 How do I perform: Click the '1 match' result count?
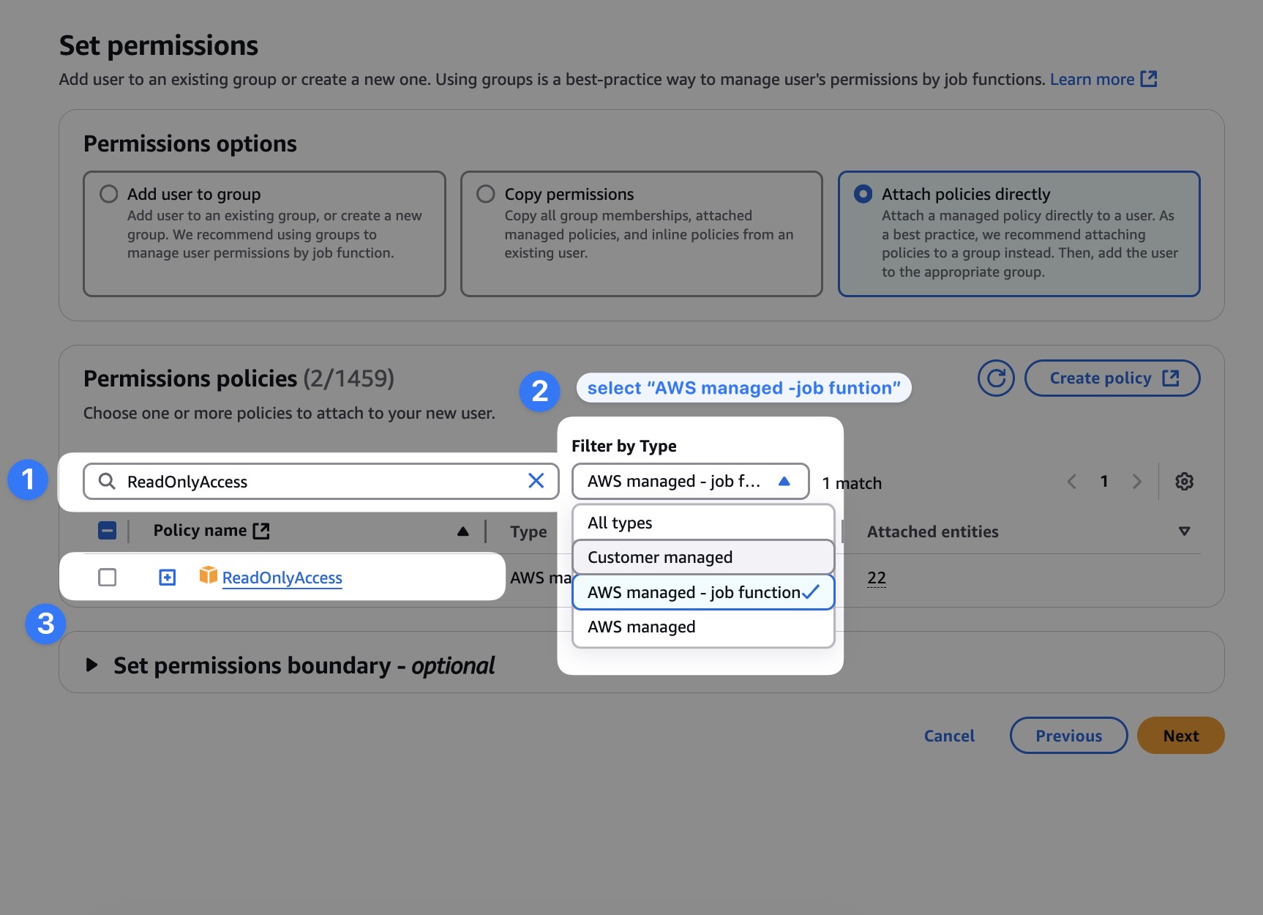[x=852, y=483]
